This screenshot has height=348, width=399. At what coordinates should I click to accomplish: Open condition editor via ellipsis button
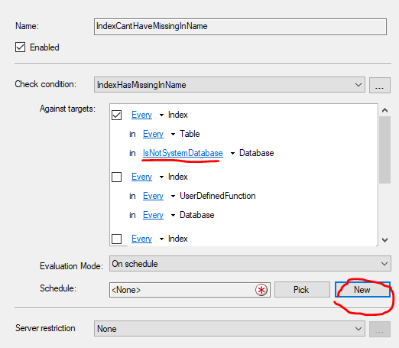[x=380, y=85]
